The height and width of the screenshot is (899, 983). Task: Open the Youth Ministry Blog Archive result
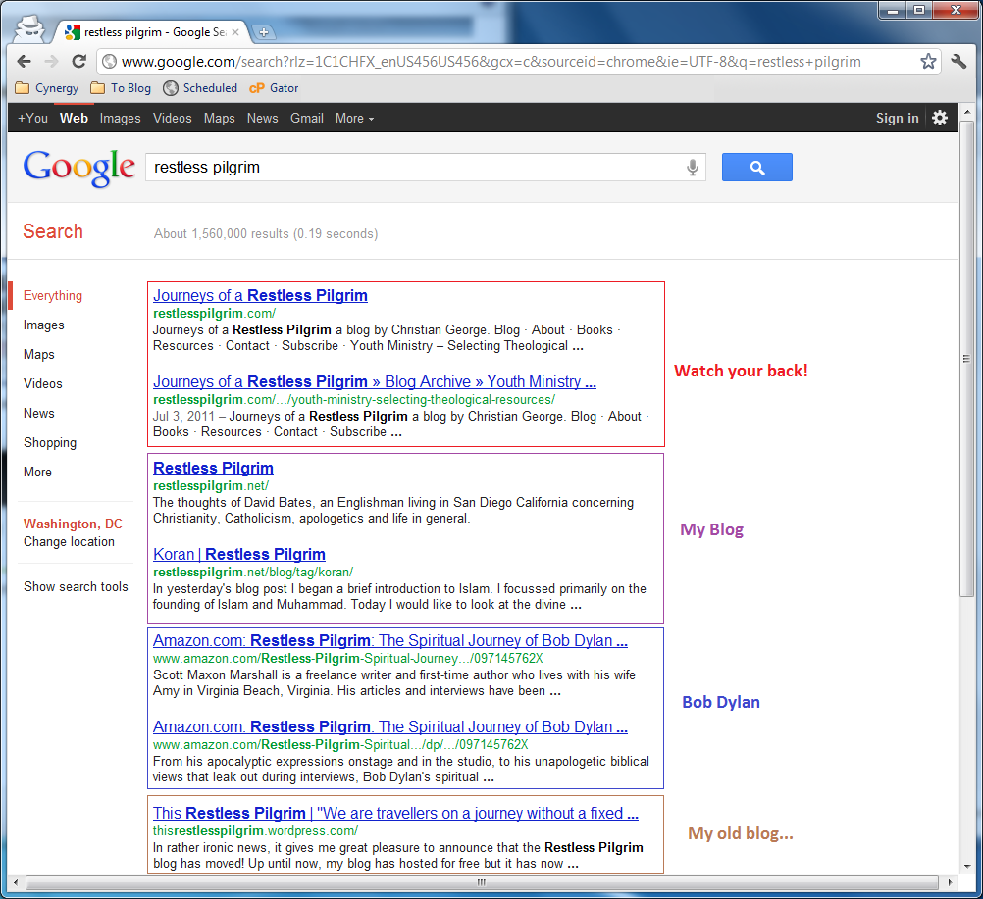pyautogui.click(x=375, y=381)
